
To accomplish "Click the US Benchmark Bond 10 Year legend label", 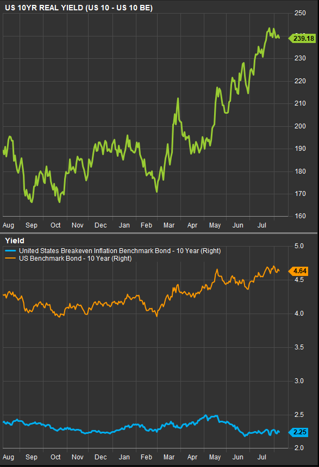I will 75,258.
